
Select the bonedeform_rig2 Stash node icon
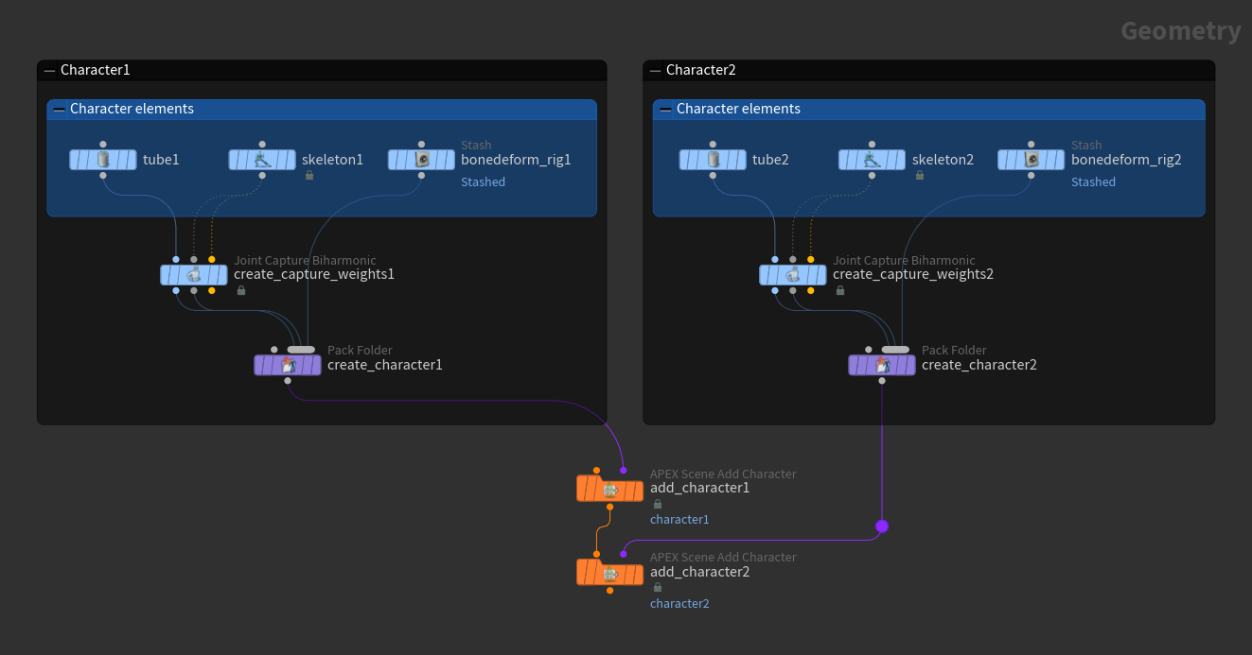1032,160
